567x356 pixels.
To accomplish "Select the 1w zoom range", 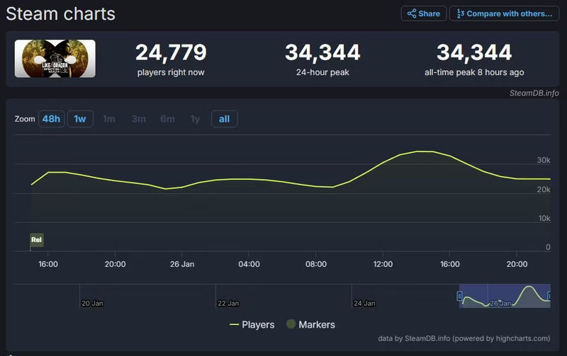I will tap(80, 119).
